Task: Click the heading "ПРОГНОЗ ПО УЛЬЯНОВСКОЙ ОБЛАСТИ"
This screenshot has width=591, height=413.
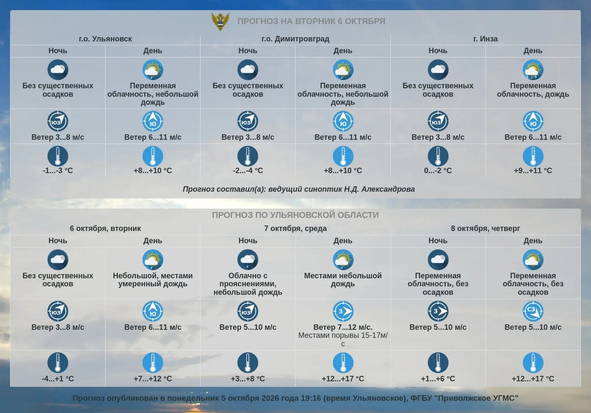Action: [295, 215]
